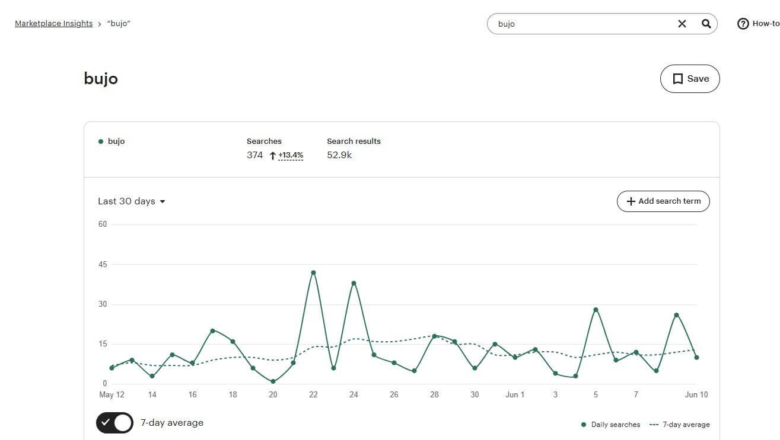
Task: Select the Jun 5 data point
Action: point(596,310)
